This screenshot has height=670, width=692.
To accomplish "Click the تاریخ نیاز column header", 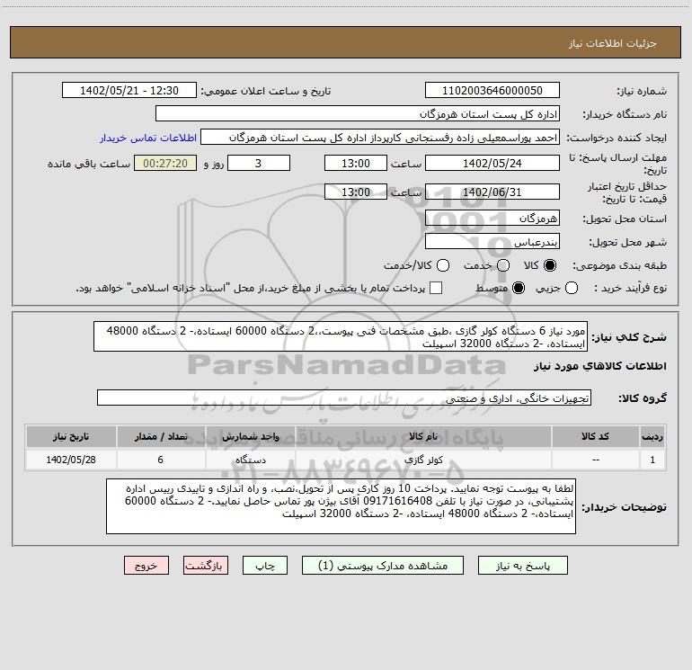I will pyautogui.click(x=71, y=437).
